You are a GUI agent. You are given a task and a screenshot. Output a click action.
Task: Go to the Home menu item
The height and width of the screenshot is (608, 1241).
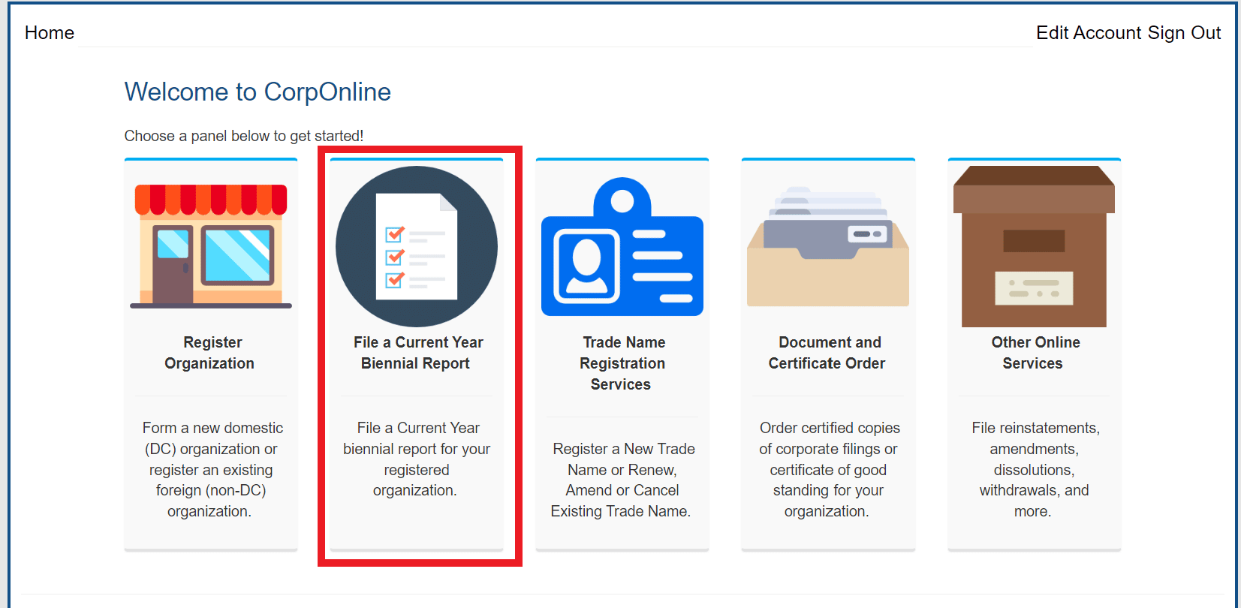50,33
